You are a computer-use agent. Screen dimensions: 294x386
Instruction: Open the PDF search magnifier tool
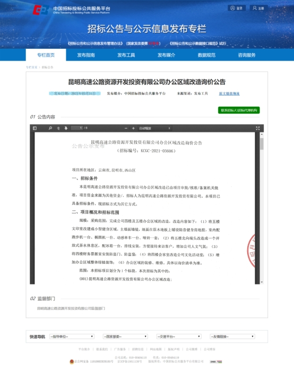pos(50,128)
